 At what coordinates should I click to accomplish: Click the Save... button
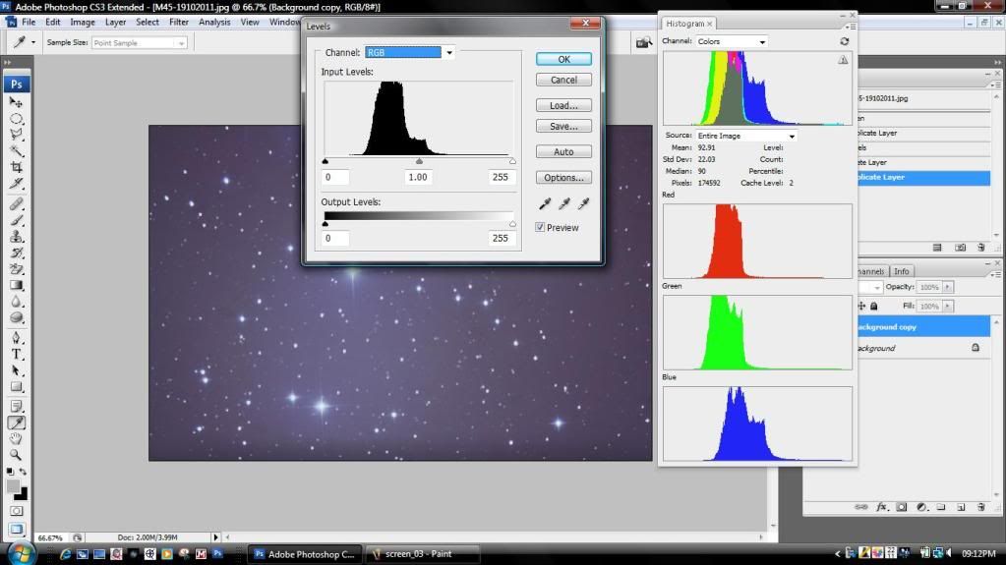tap(563, 127)
